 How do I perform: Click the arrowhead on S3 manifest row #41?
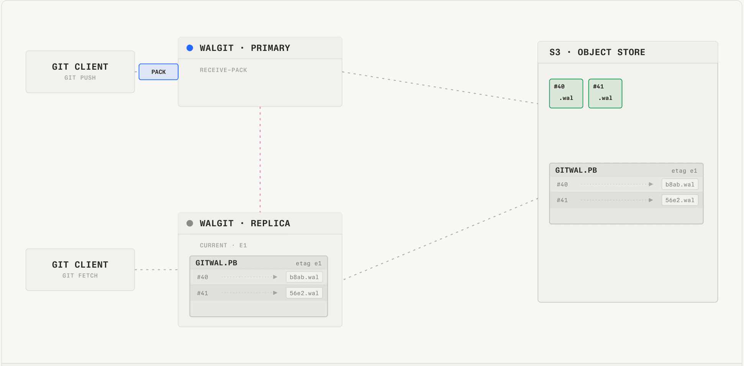pos(651,200)
